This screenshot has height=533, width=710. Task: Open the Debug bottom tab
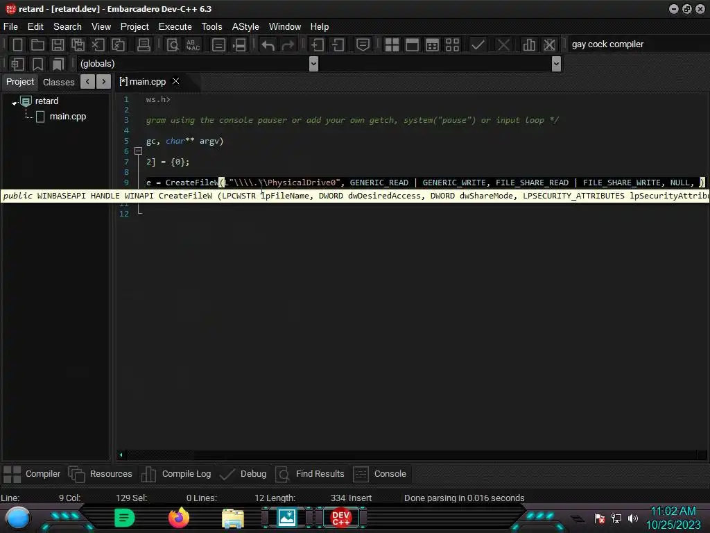point(243,474)
